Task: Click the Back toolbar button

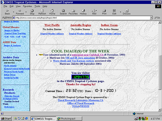Action: (7, 11)
